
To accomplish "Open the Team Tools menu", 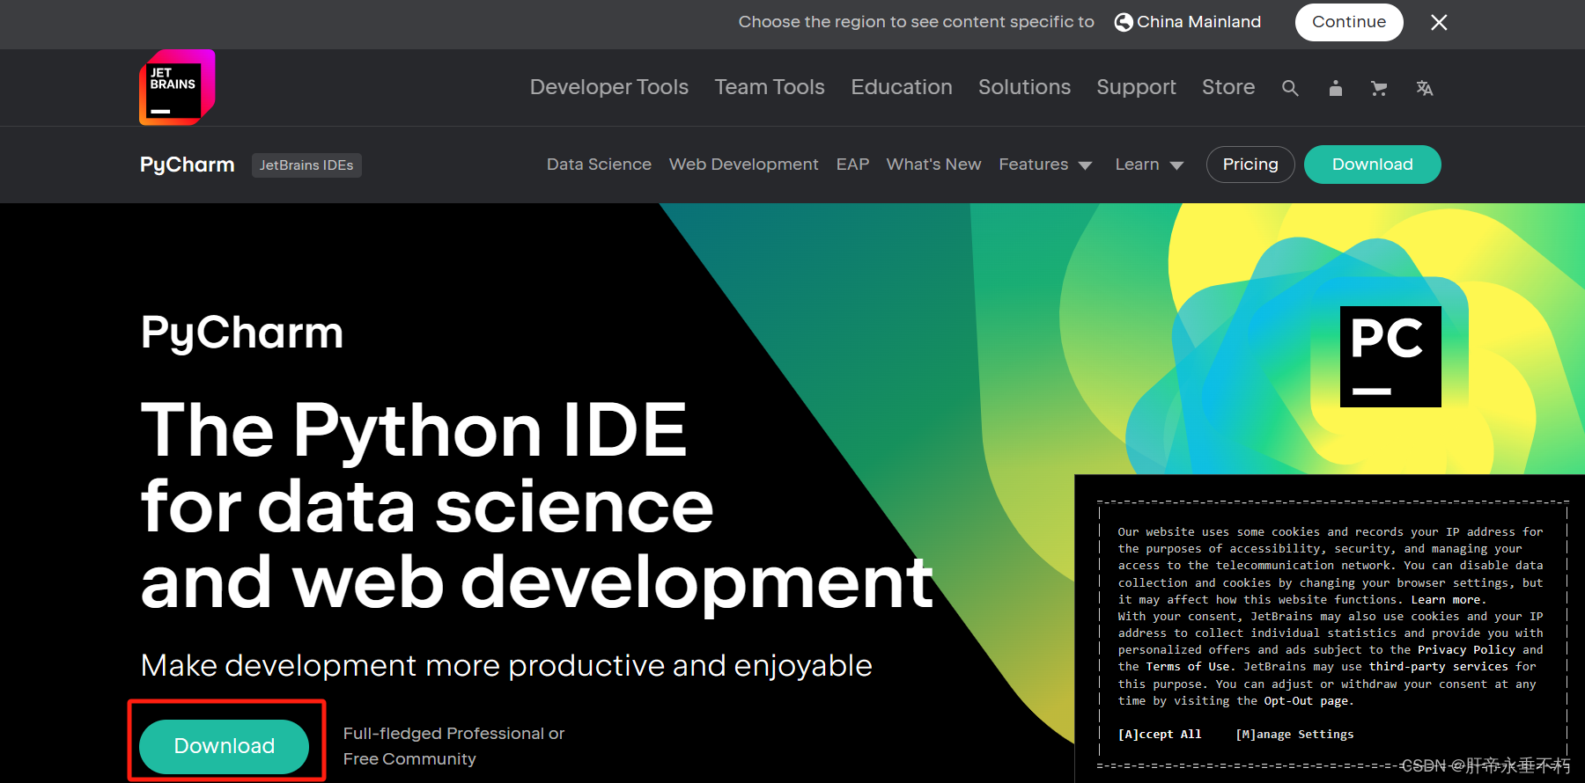I will click(x=770, y=87).
